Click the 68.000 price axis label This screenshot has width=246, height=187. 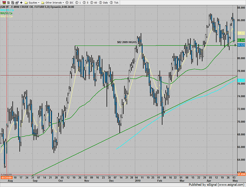(x=241, y=134)
